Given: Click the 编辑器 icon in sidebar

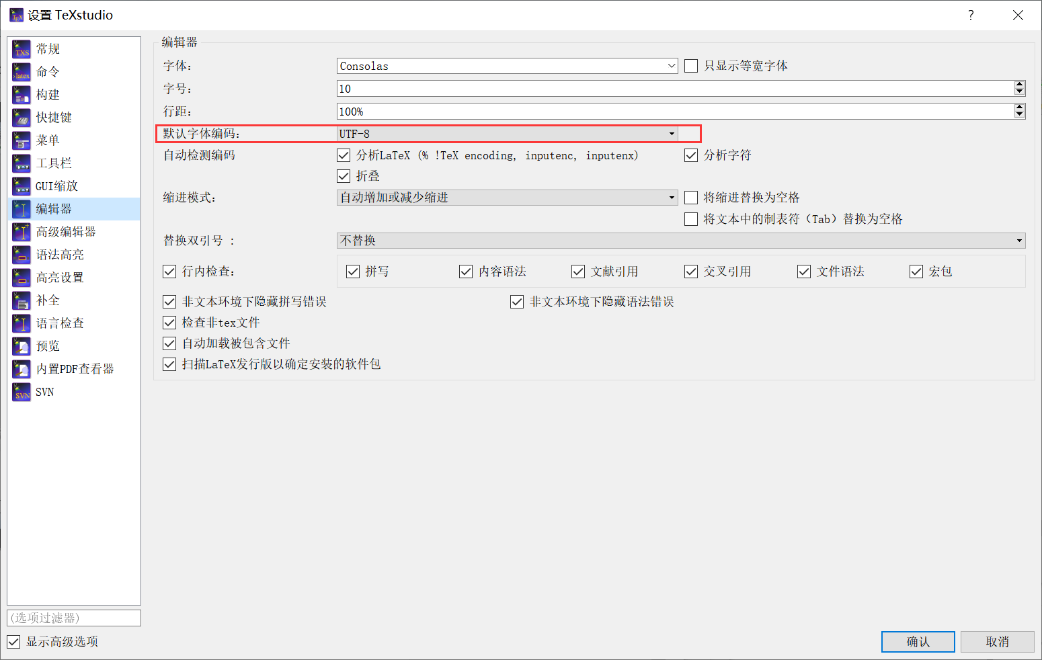Looking at the screenshot, I should pos(22,209).
